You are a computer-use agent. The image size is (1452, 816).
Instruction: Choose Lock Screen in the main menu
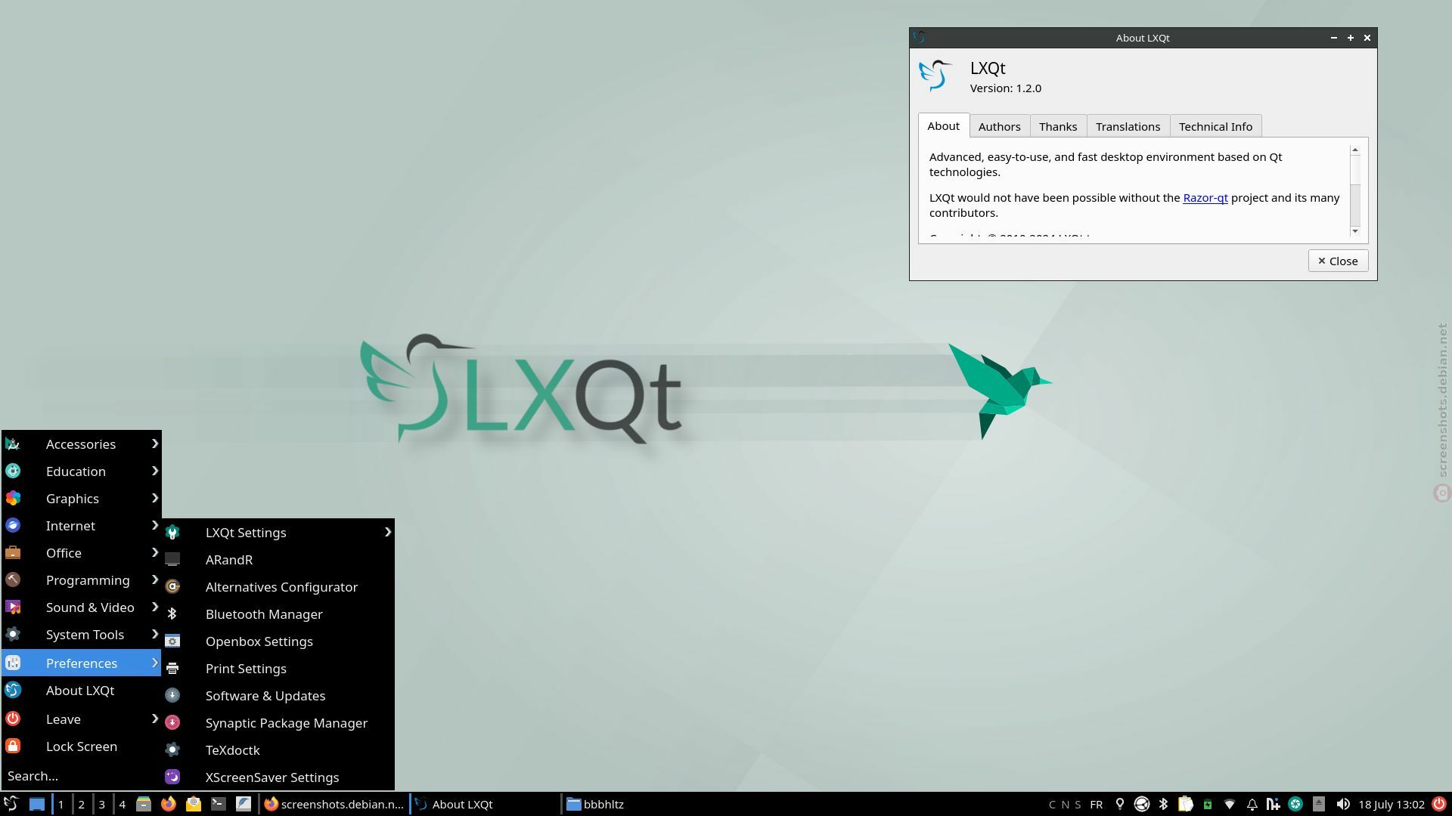[x=81, y=746]
